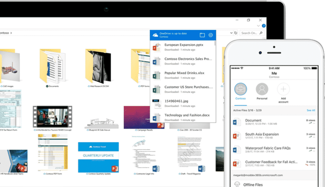Select the Contoso briefcase account on phone

[x=241, y=89]
